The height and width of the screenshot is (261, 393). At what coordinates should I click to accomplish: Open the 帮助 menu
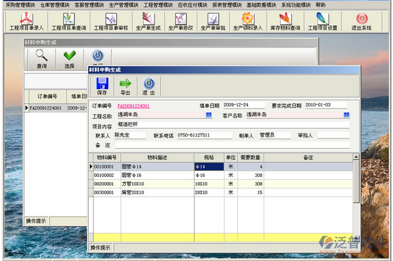(x=321, y=5)
